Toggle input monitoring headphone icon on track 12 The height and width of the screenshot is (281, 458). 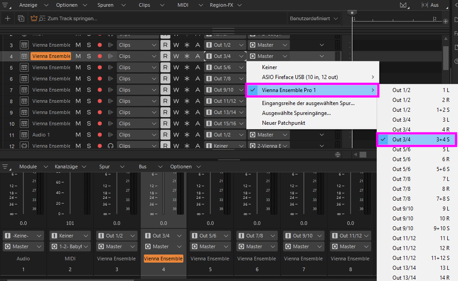pos(111,145)
